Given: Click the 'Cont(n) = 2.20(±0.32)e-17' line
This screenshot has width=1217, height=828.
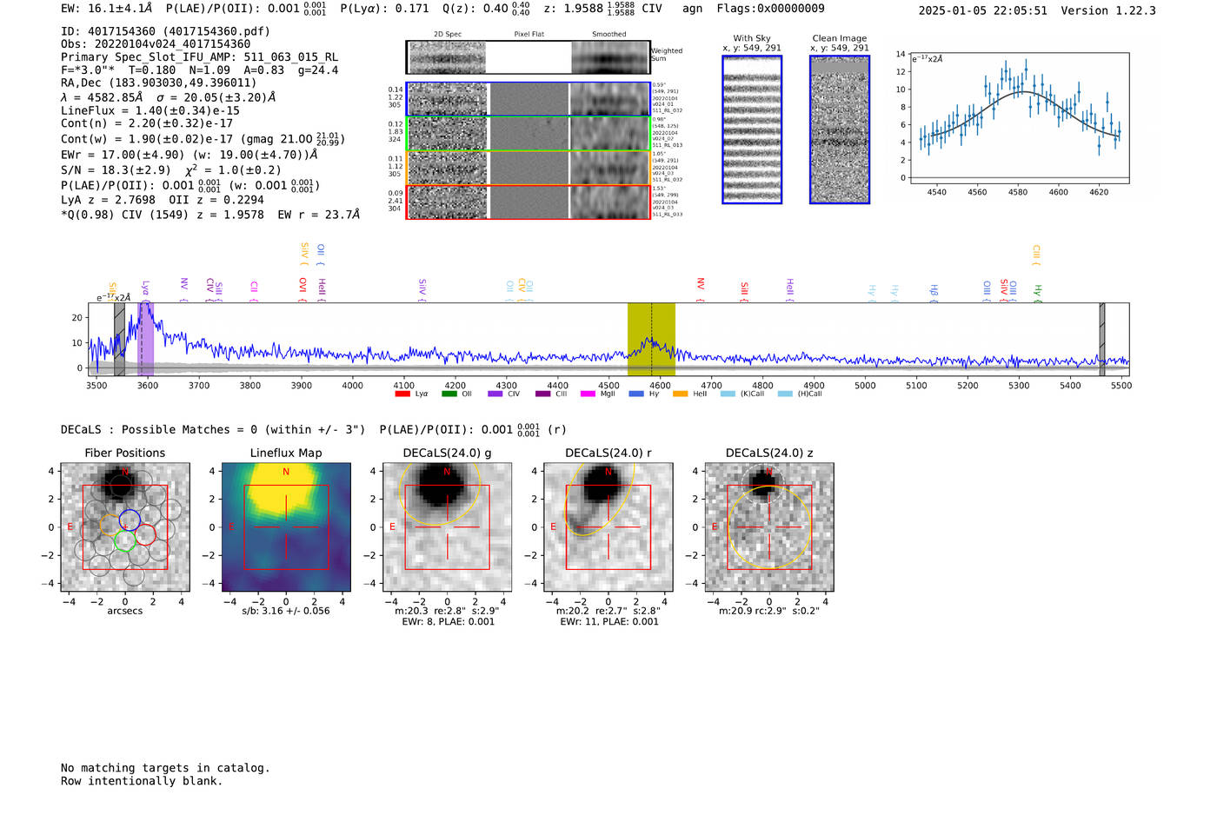Looking at the screenshot, I should pos(147,123).
